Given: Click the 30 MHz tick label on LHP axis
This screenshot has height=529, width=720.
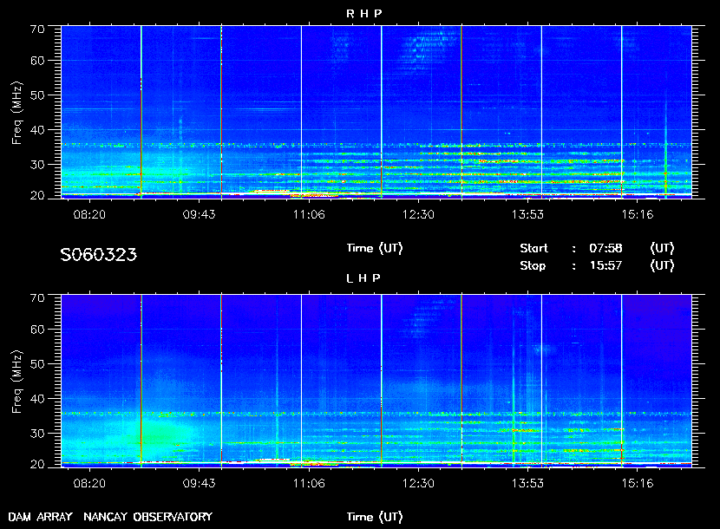Looking at the screenshot, I should 37,433.
